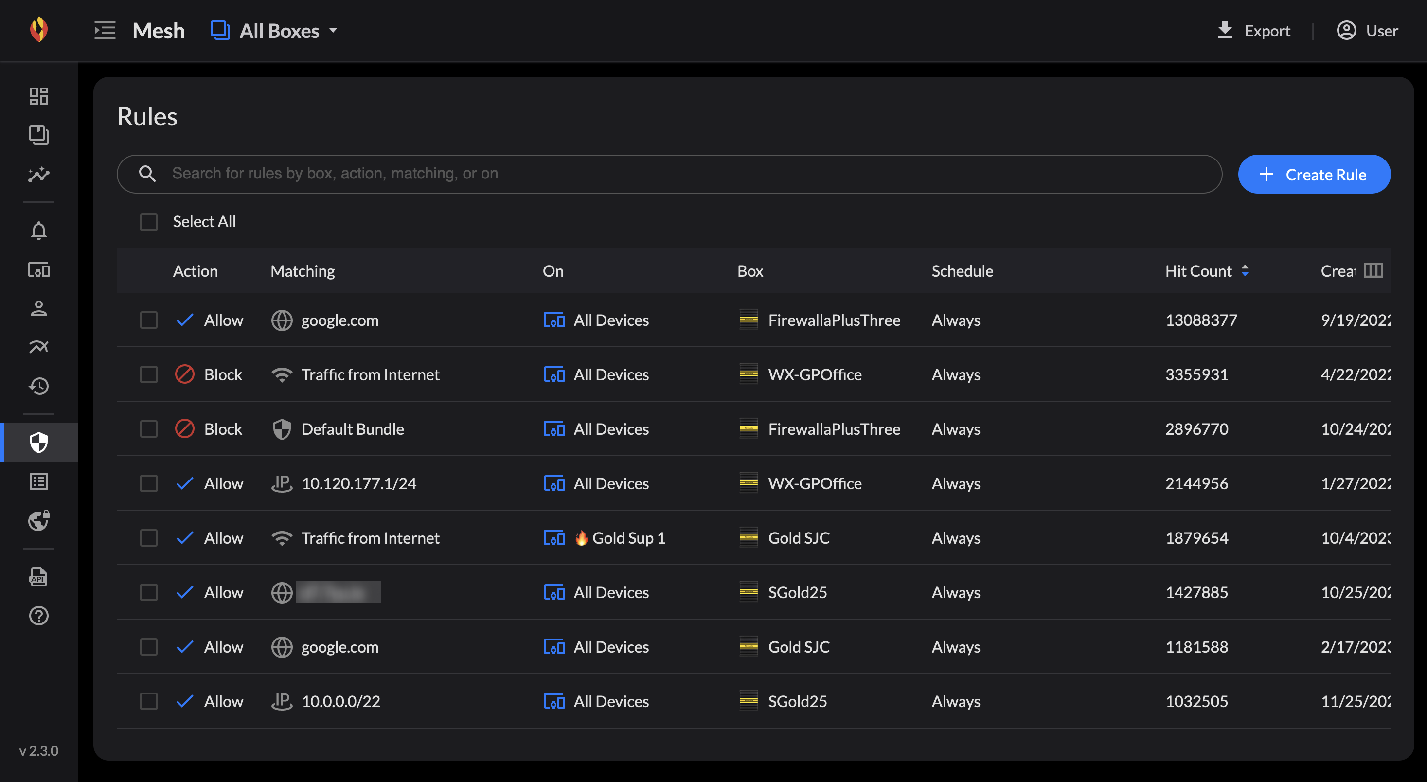
Task: Focus the rules search field
Action: click(x=669, y=174)
